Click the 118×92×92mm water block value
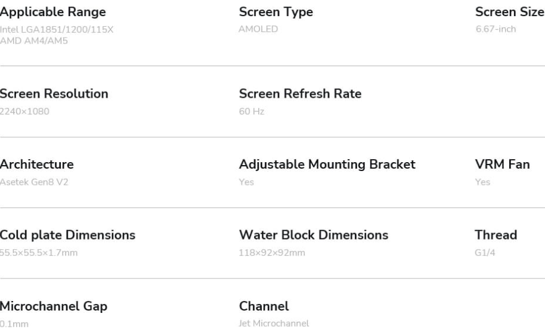This screenshot has width=545, height=329. tap(272, 253)
